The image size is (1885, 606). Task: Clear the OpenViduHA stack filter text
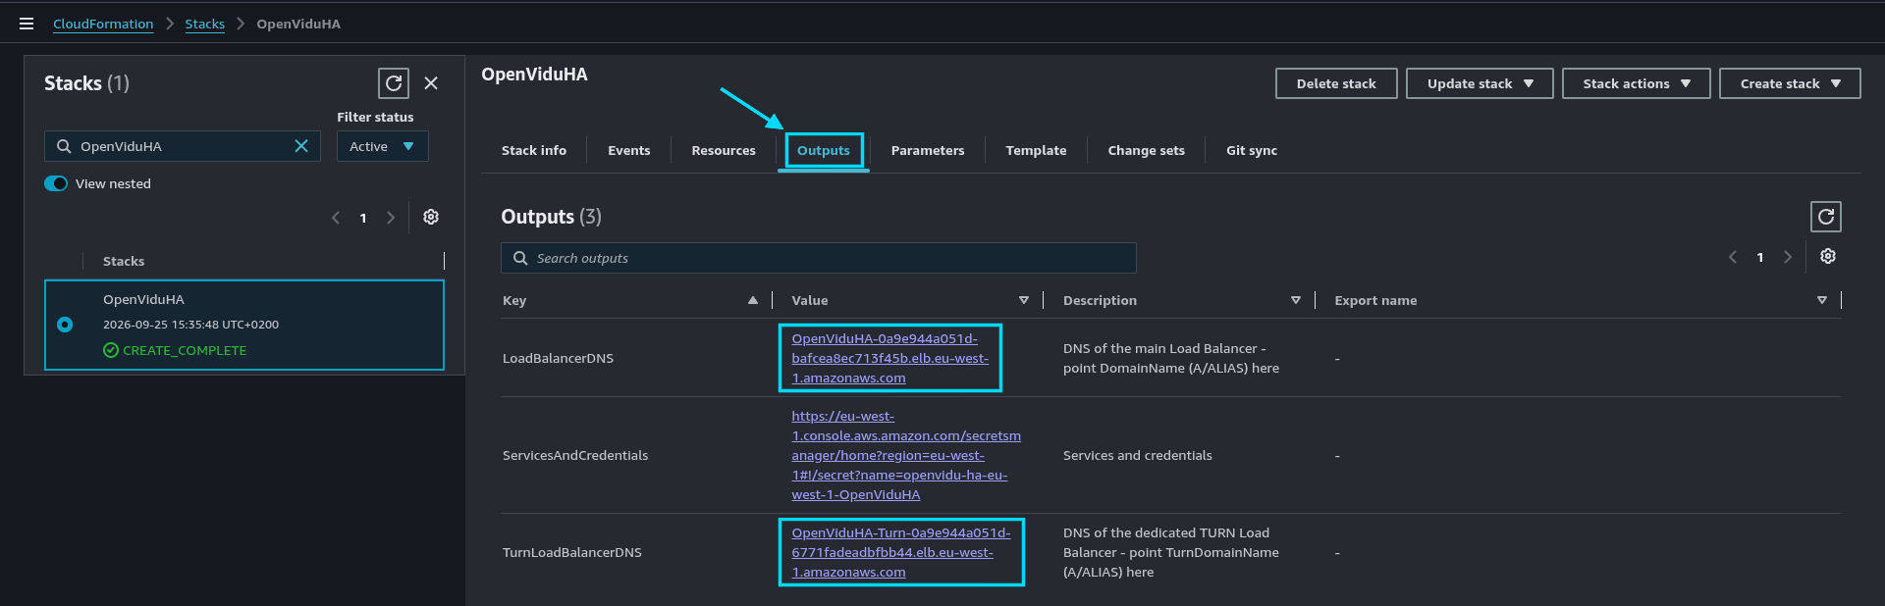coord(301,146)
